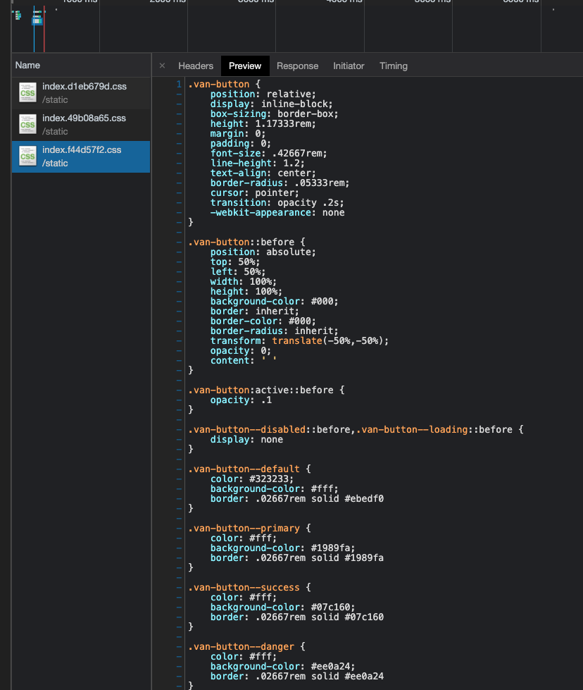
Task: Select index.49b08a65.css in request list
Action: [81, 125]
